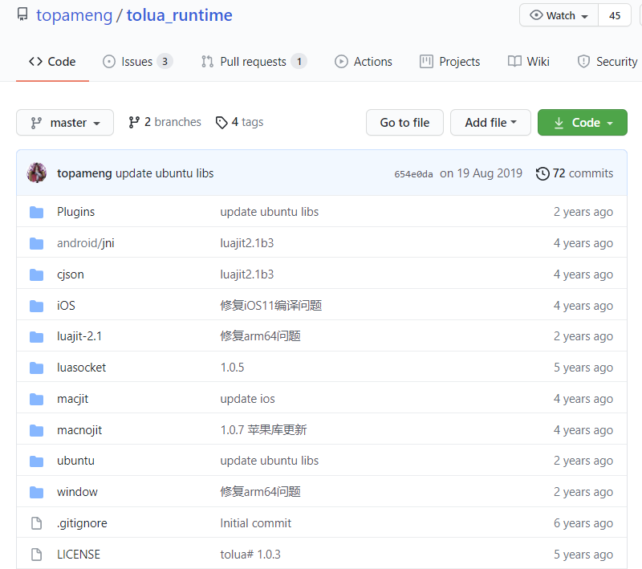
Task: Click the file icon beside LICENSE
Action: [x=36, y=554]
